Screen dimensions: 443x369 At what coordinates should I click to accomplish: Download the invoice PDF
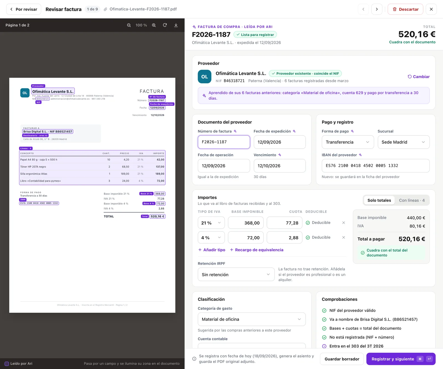(176, 25)
